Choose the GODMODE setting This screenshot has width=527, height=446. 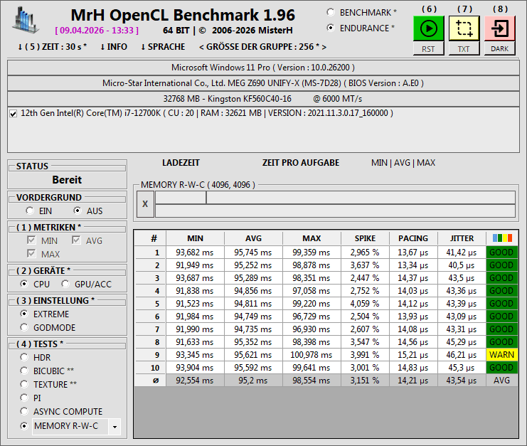(x=24, y=327)
